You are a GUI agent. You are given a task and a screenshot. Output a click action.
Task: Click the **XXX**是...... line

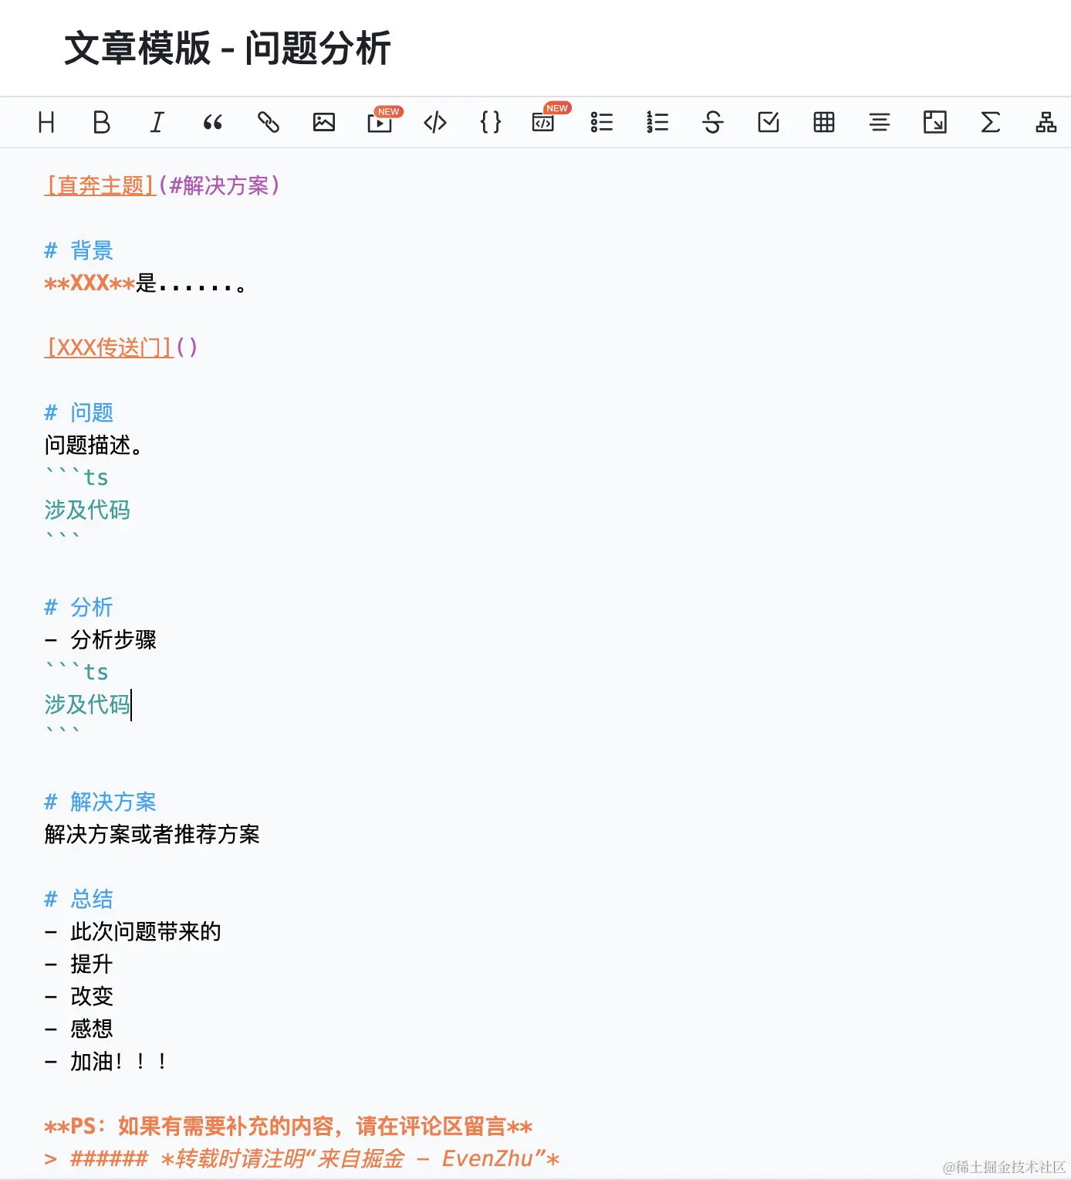click(146, 283)
